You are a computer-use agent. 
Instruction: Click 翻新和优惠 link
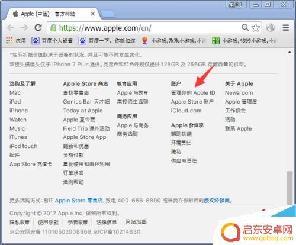pos(76,146)
